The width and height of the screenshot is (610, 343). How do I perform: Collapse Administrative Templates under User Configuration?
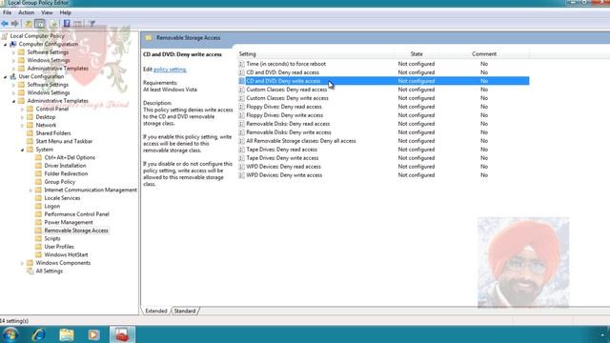pos(13,101)
